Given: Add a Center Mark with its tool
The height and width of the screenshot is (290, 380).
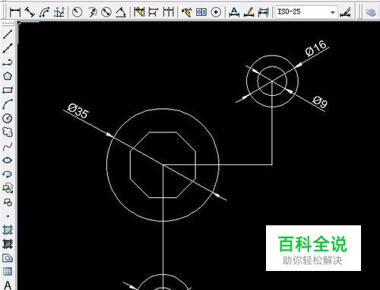Looking at the screenshot, I should [x=216, y=12].
